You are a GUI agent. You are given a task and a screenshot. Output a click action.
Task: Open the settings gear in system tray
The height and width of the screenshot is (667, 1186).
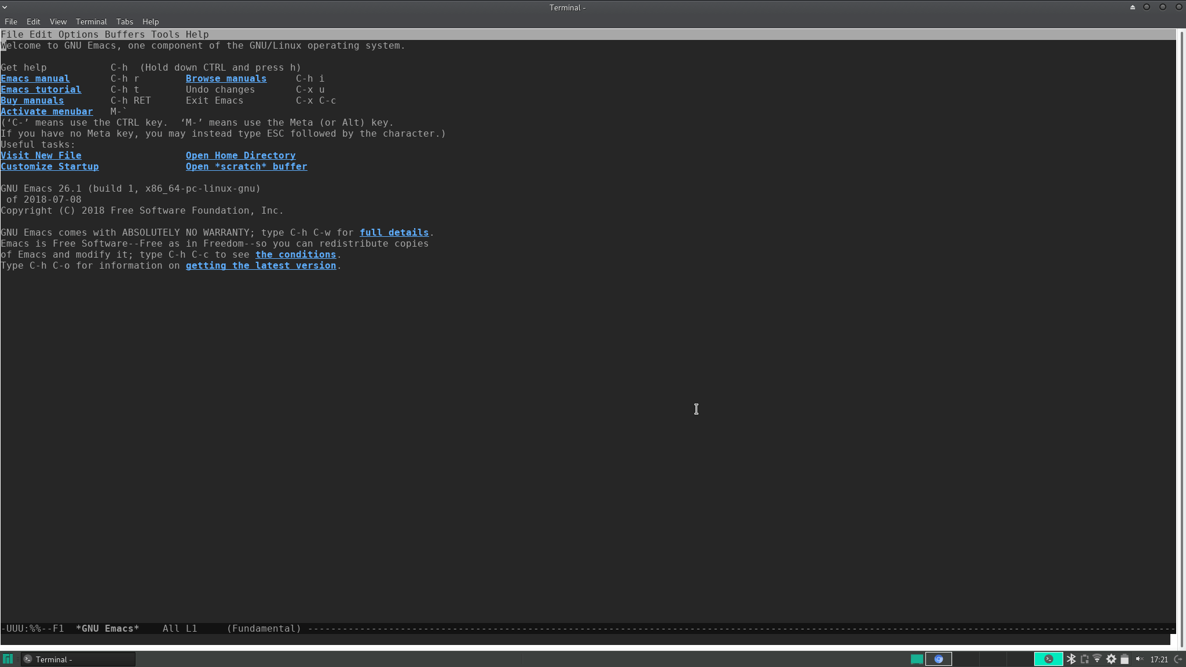1111,659
